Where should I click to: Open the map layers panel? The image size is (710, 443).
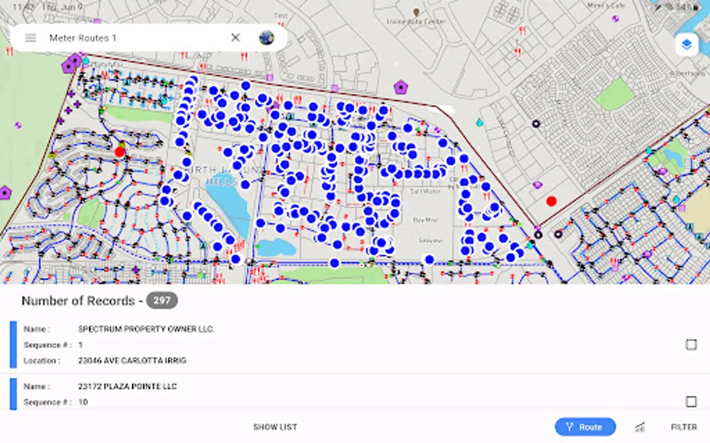pyautogui.click(x=686, y=45)
